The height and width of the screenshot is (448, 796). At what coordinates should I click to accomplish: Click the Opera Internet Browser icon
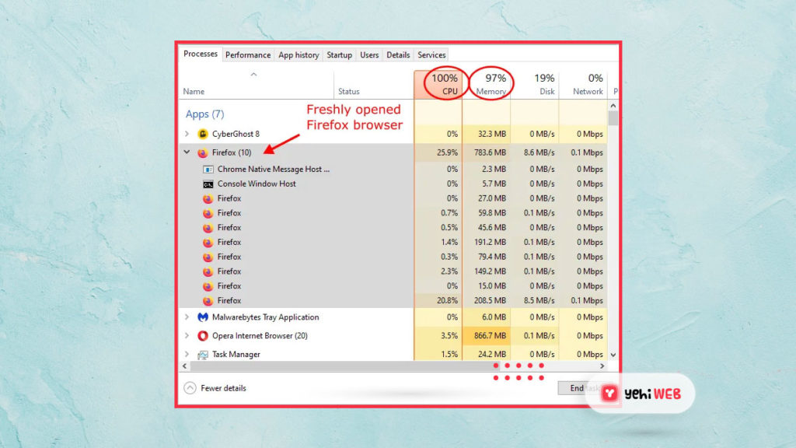tap(203, 336)
